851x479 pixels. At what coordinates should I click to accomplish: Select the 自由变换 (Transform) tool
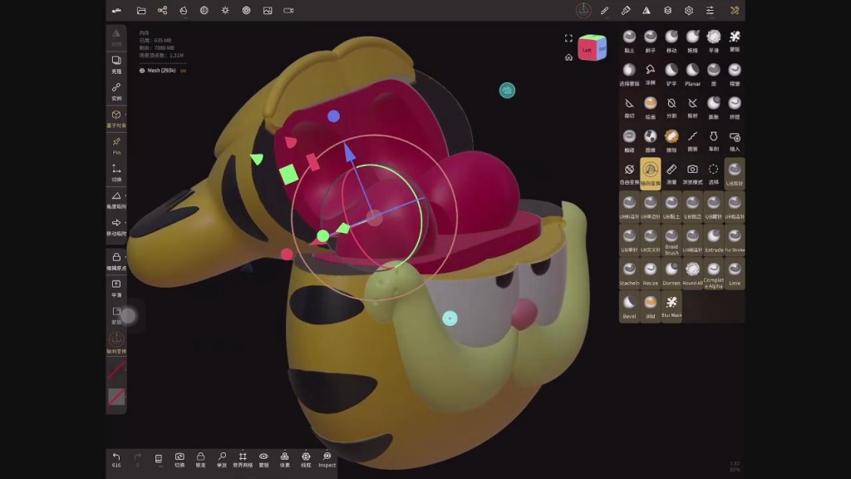[x=629, y=174]
